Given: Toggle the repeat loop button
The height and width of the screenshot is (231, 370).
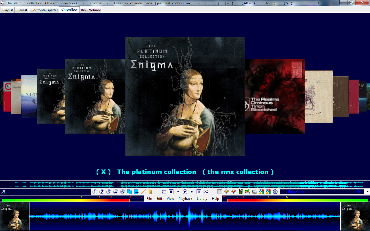Looking at the screenshot, I should pos(164,192).
